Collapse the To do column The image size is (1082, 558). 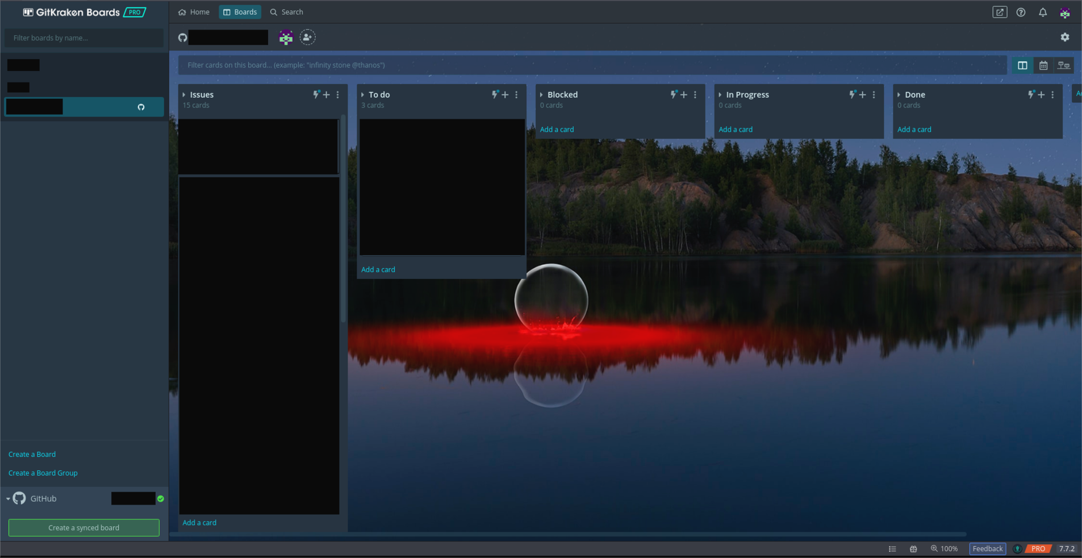point(362,95)
